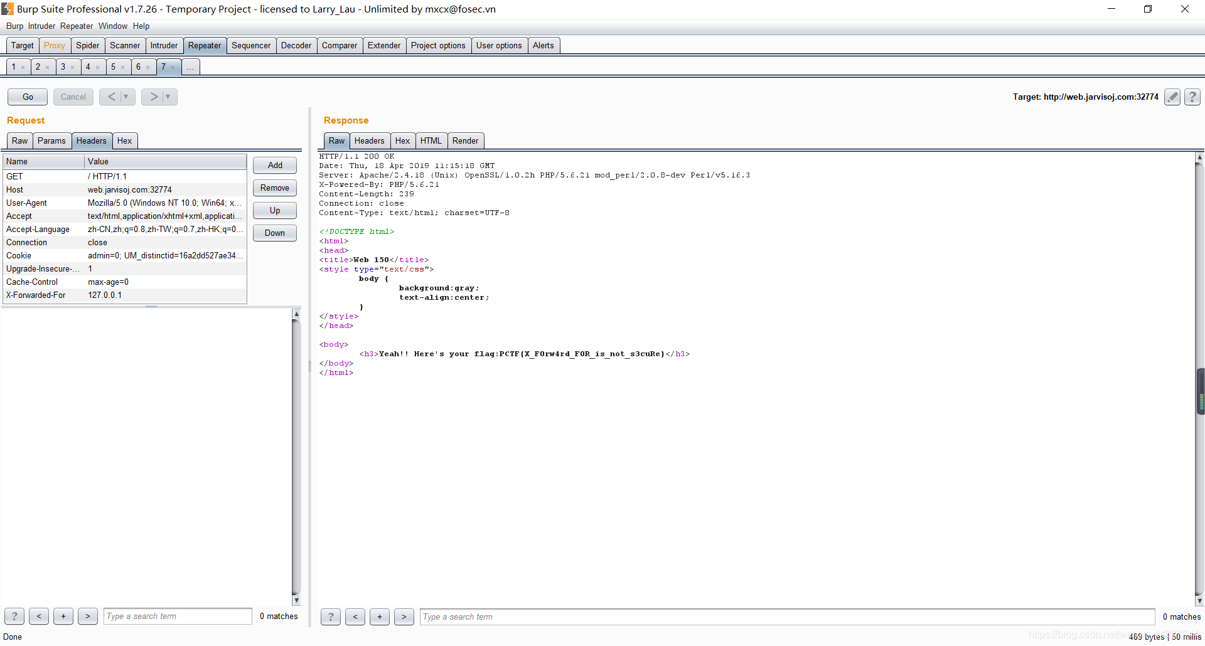
Task: Open the Repeater menu
Action: 77,26
